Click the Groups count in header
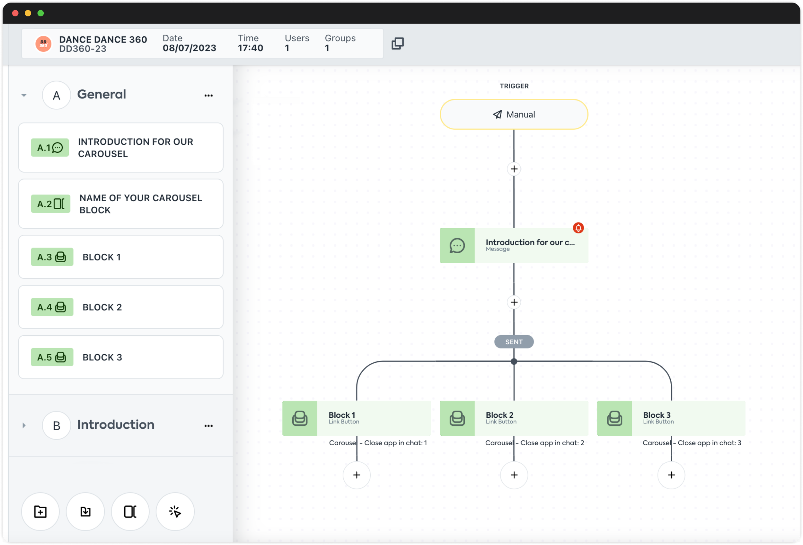The width and height of the screenshot is (803, 545). (327, 48)
